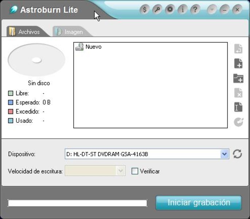Refresh device list with the arrows icon
Screen dimensions: 250x219
237,154
